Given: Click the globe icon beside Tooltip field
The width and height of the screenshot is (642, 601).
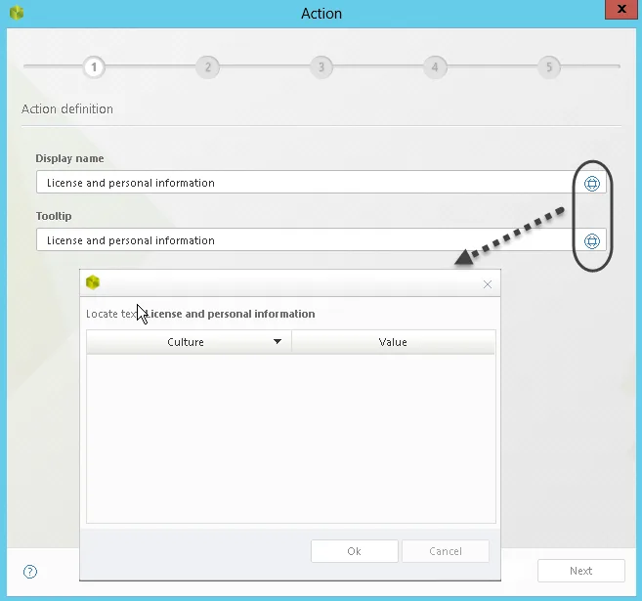Looking at the screenshot, I should point(591,240).
